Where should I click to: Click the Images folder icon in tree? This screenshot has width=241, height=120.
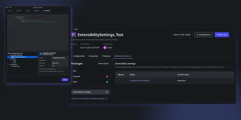click(10, 59)
